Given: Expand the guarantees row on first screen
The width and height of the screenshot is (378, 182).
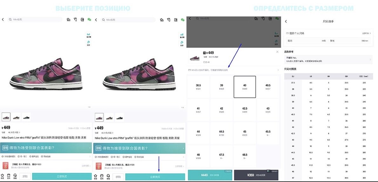Looking at the screenshot, I should coord(46,157).
